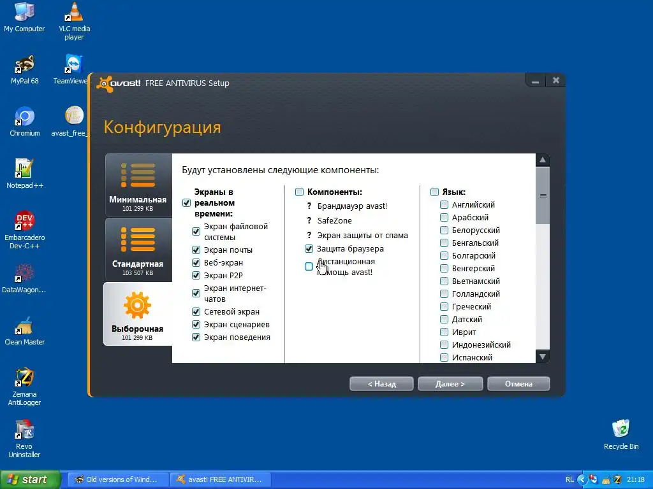
Task: Toggle Экраны в реальном времени checkbox
Action: [x=187, y=203]
